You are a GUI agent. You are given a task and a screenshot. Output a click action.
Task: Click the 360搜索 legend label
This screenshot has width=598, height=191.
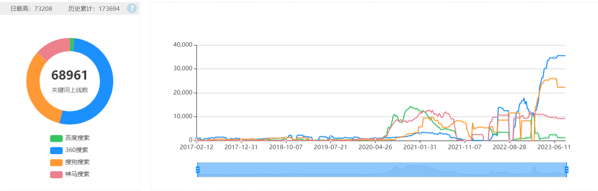click(x=77, y=150)
